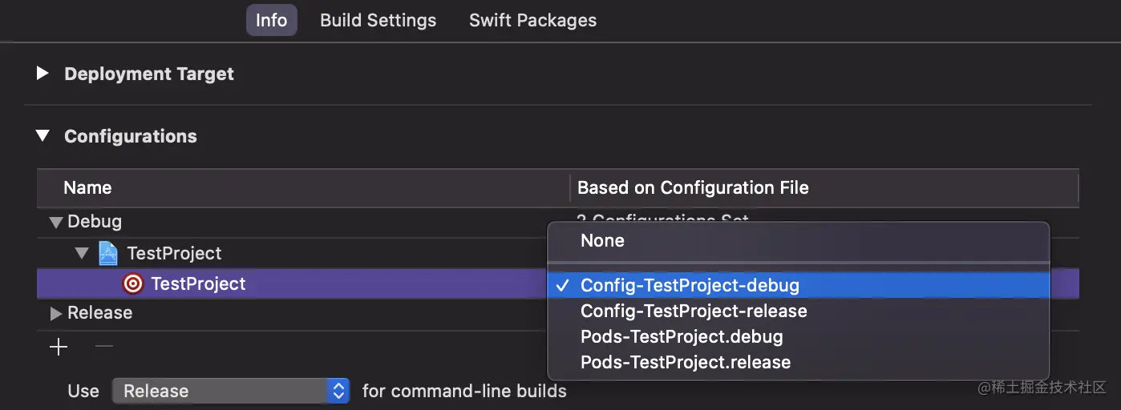Screen dimensions: 1121x410
Task: Switch to the Swift Packages tab
Action: point(532,20)
